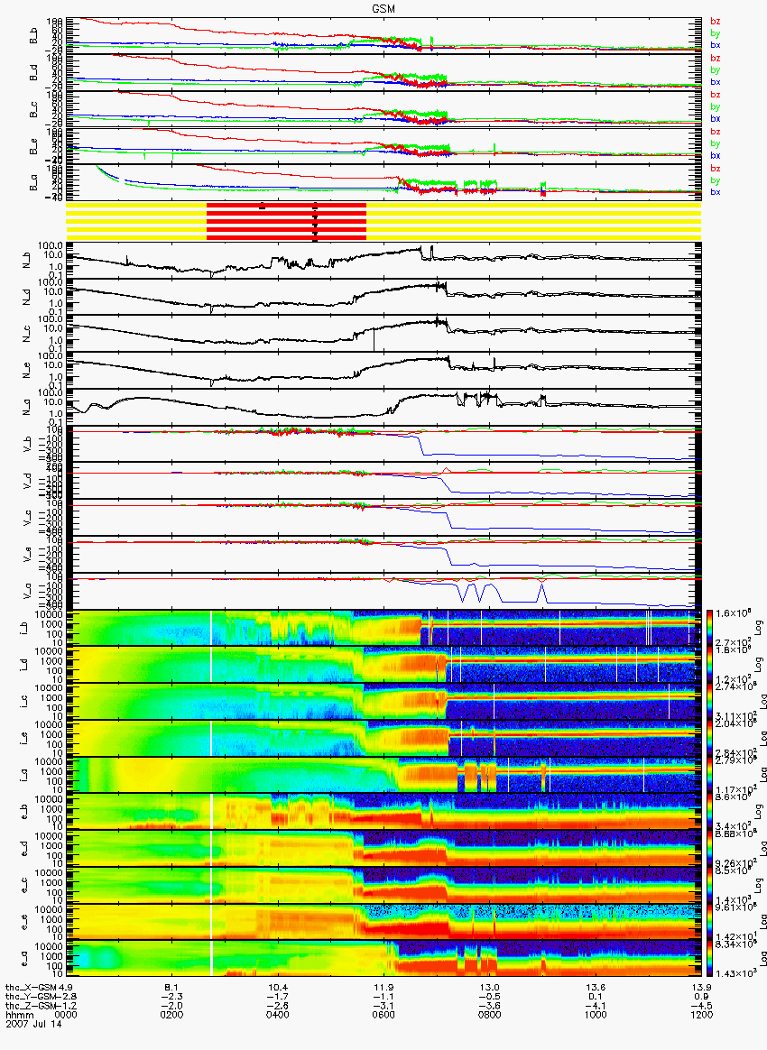Select the B_b axis label
The image size is (767, 1050).
33,36
